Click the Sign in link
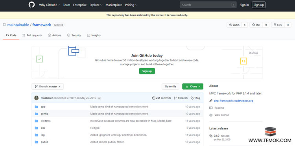The image size is (295, 146). [x=244, y=5]
